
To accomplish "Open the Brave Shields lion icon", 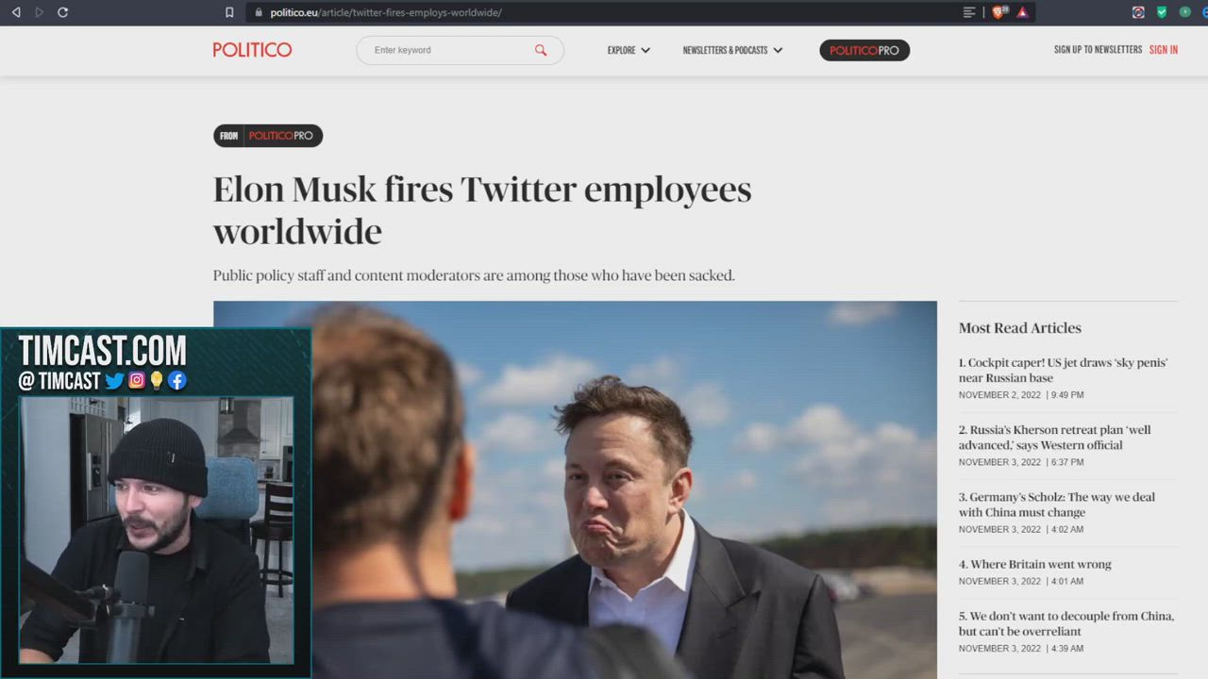I will 999,12.
